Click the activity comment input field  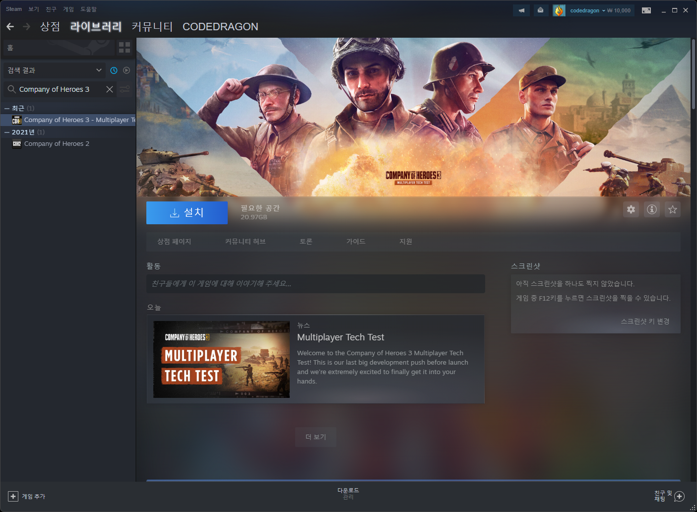[316, 284]
